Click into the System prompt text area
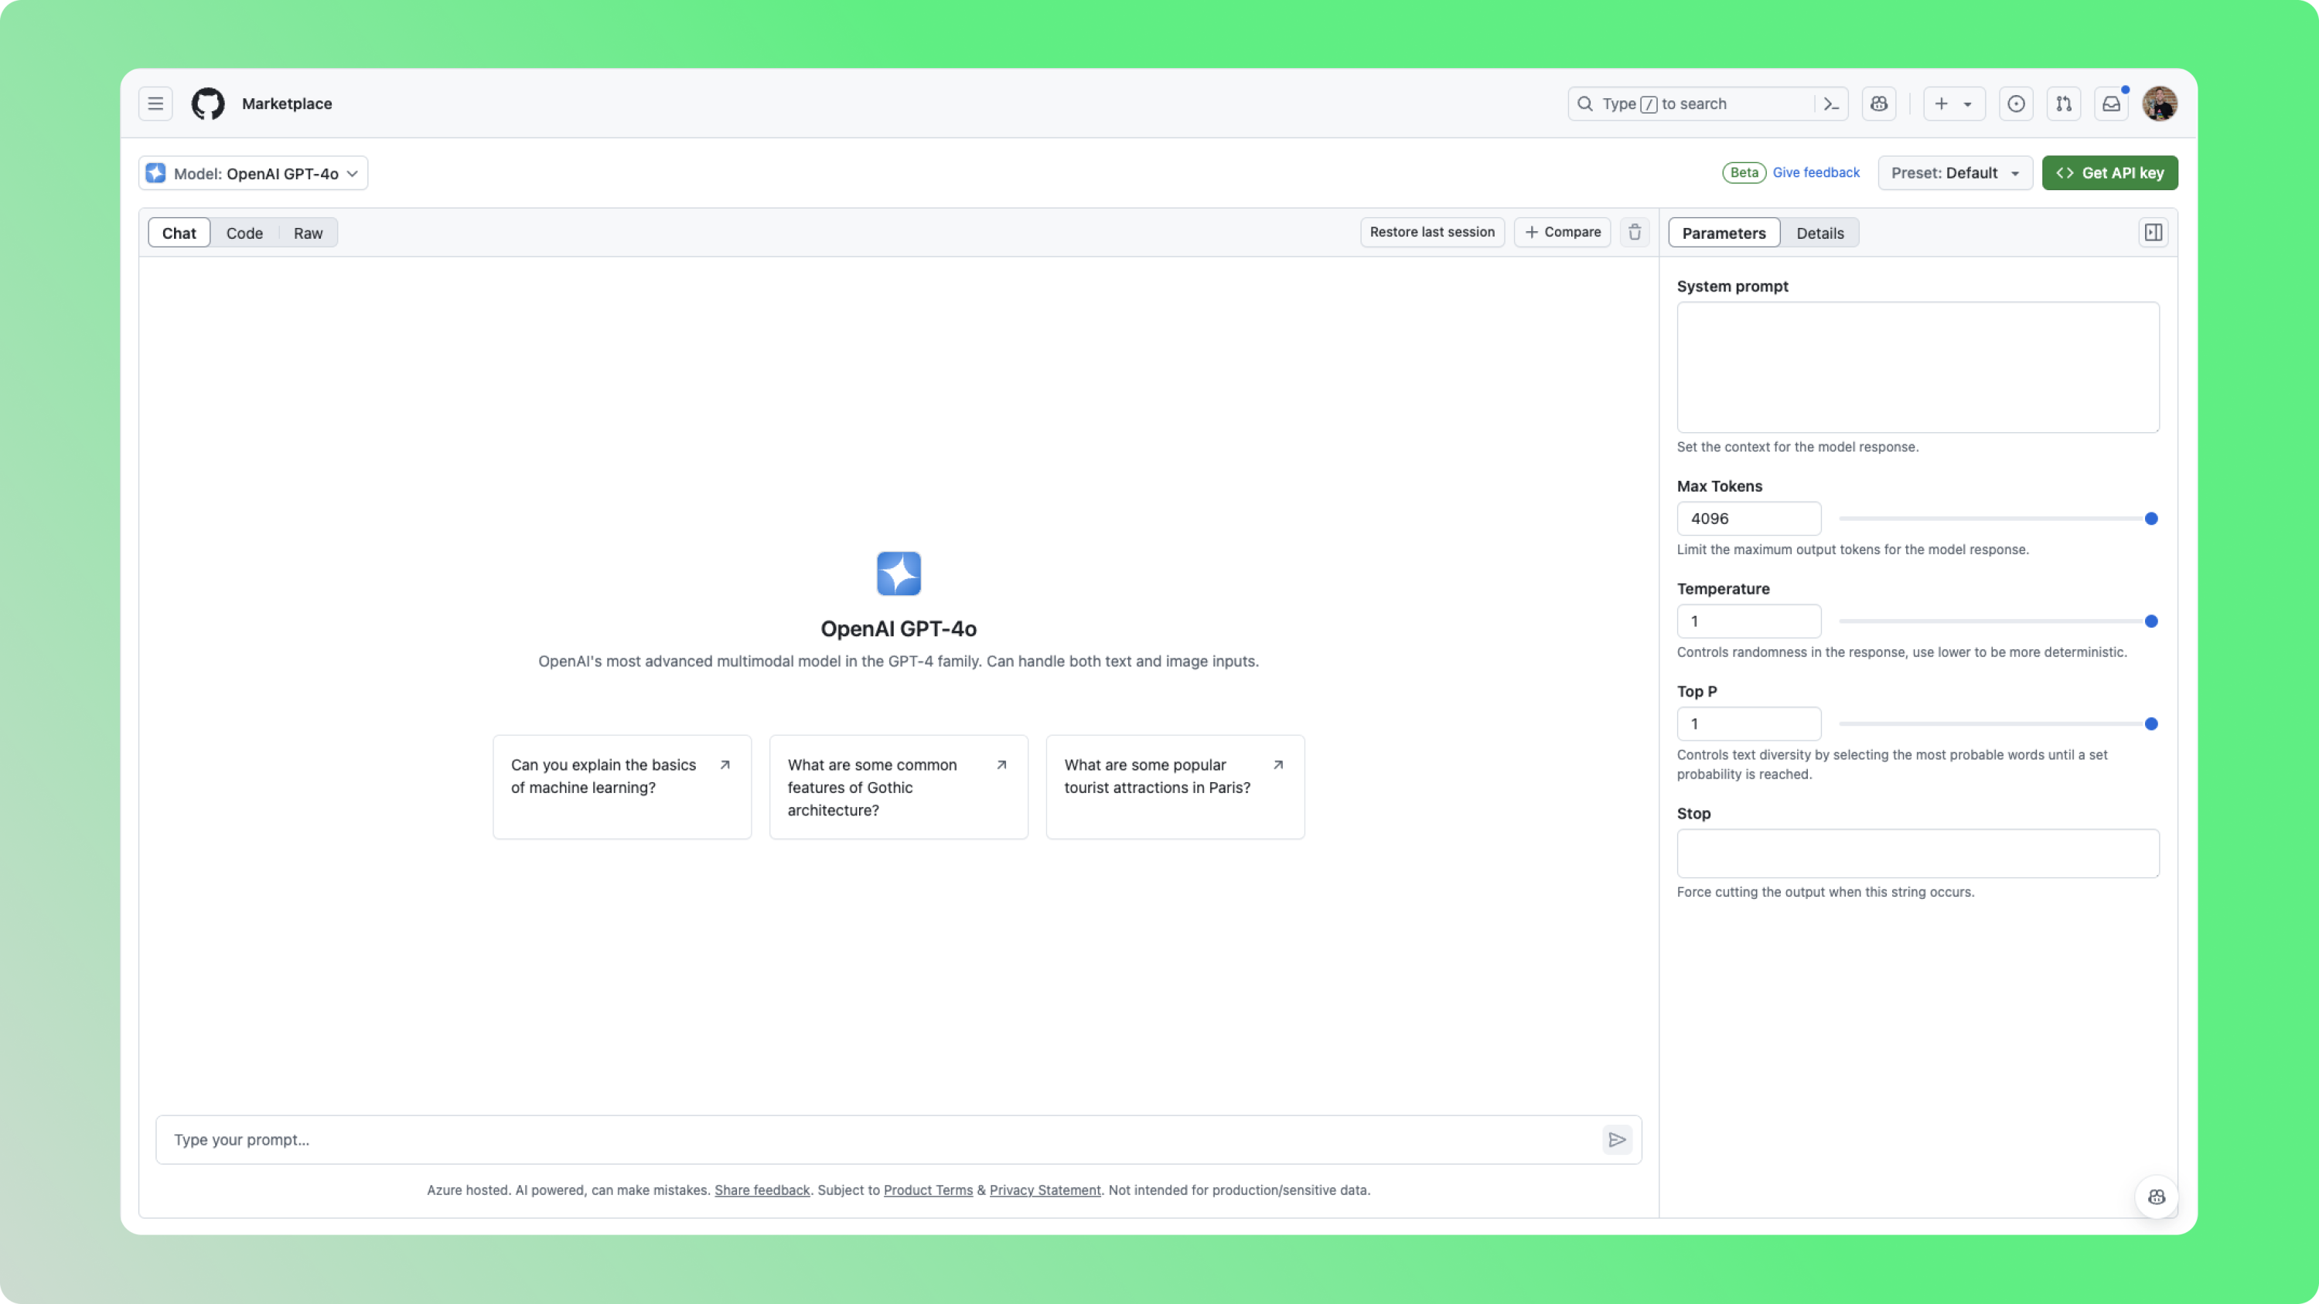 (x=1918, y=367)
